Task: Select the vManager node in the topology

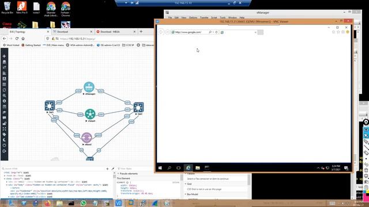Action: pos(89,87)
